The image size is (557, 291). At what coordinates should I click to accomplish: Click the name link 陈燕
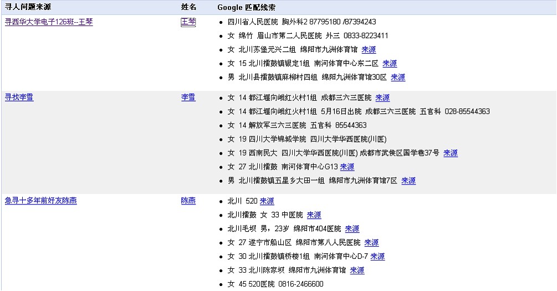click(188, 201)
